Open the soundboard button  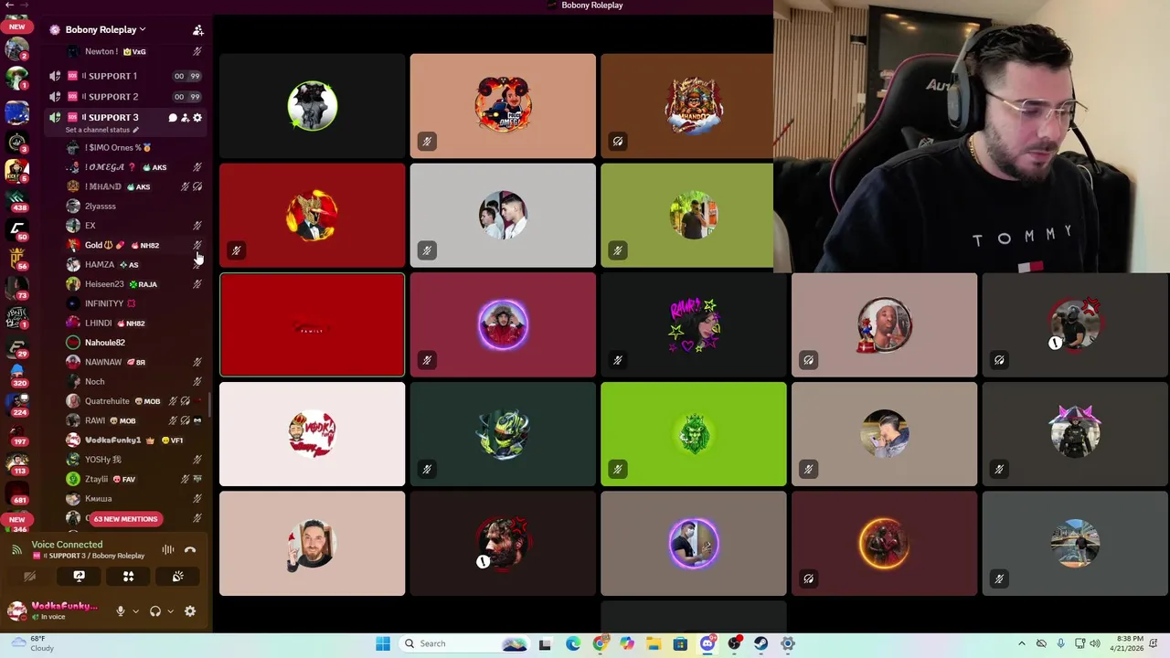(x=177, y=577)
